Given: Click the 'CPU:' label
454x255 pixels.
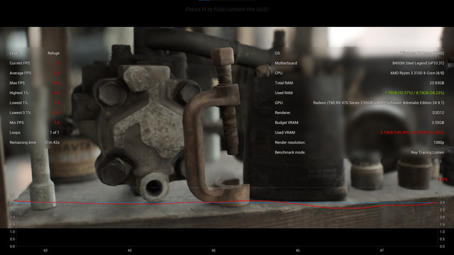Looking at the screenshot, I should (279, 73).
